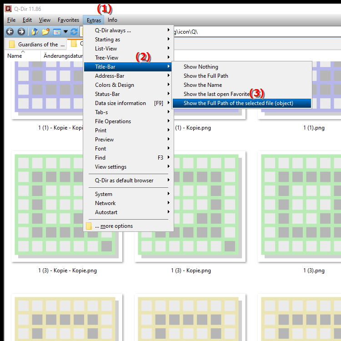Open the Font submenu
The height and width of the screenshot is (341, 341).
tap(129, 149)
